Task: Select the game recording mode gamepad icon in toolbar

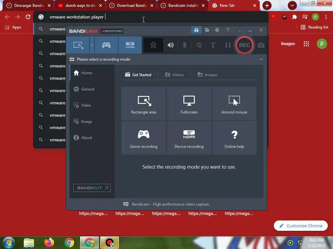Action: [x=106, y=45]
